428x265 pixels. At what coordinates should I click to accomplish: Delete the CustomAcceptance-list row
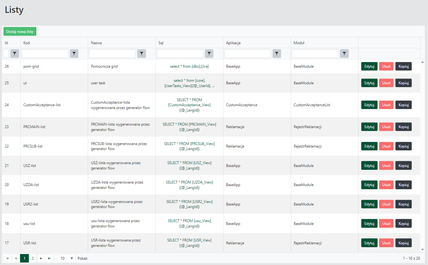tap(386, 105)
